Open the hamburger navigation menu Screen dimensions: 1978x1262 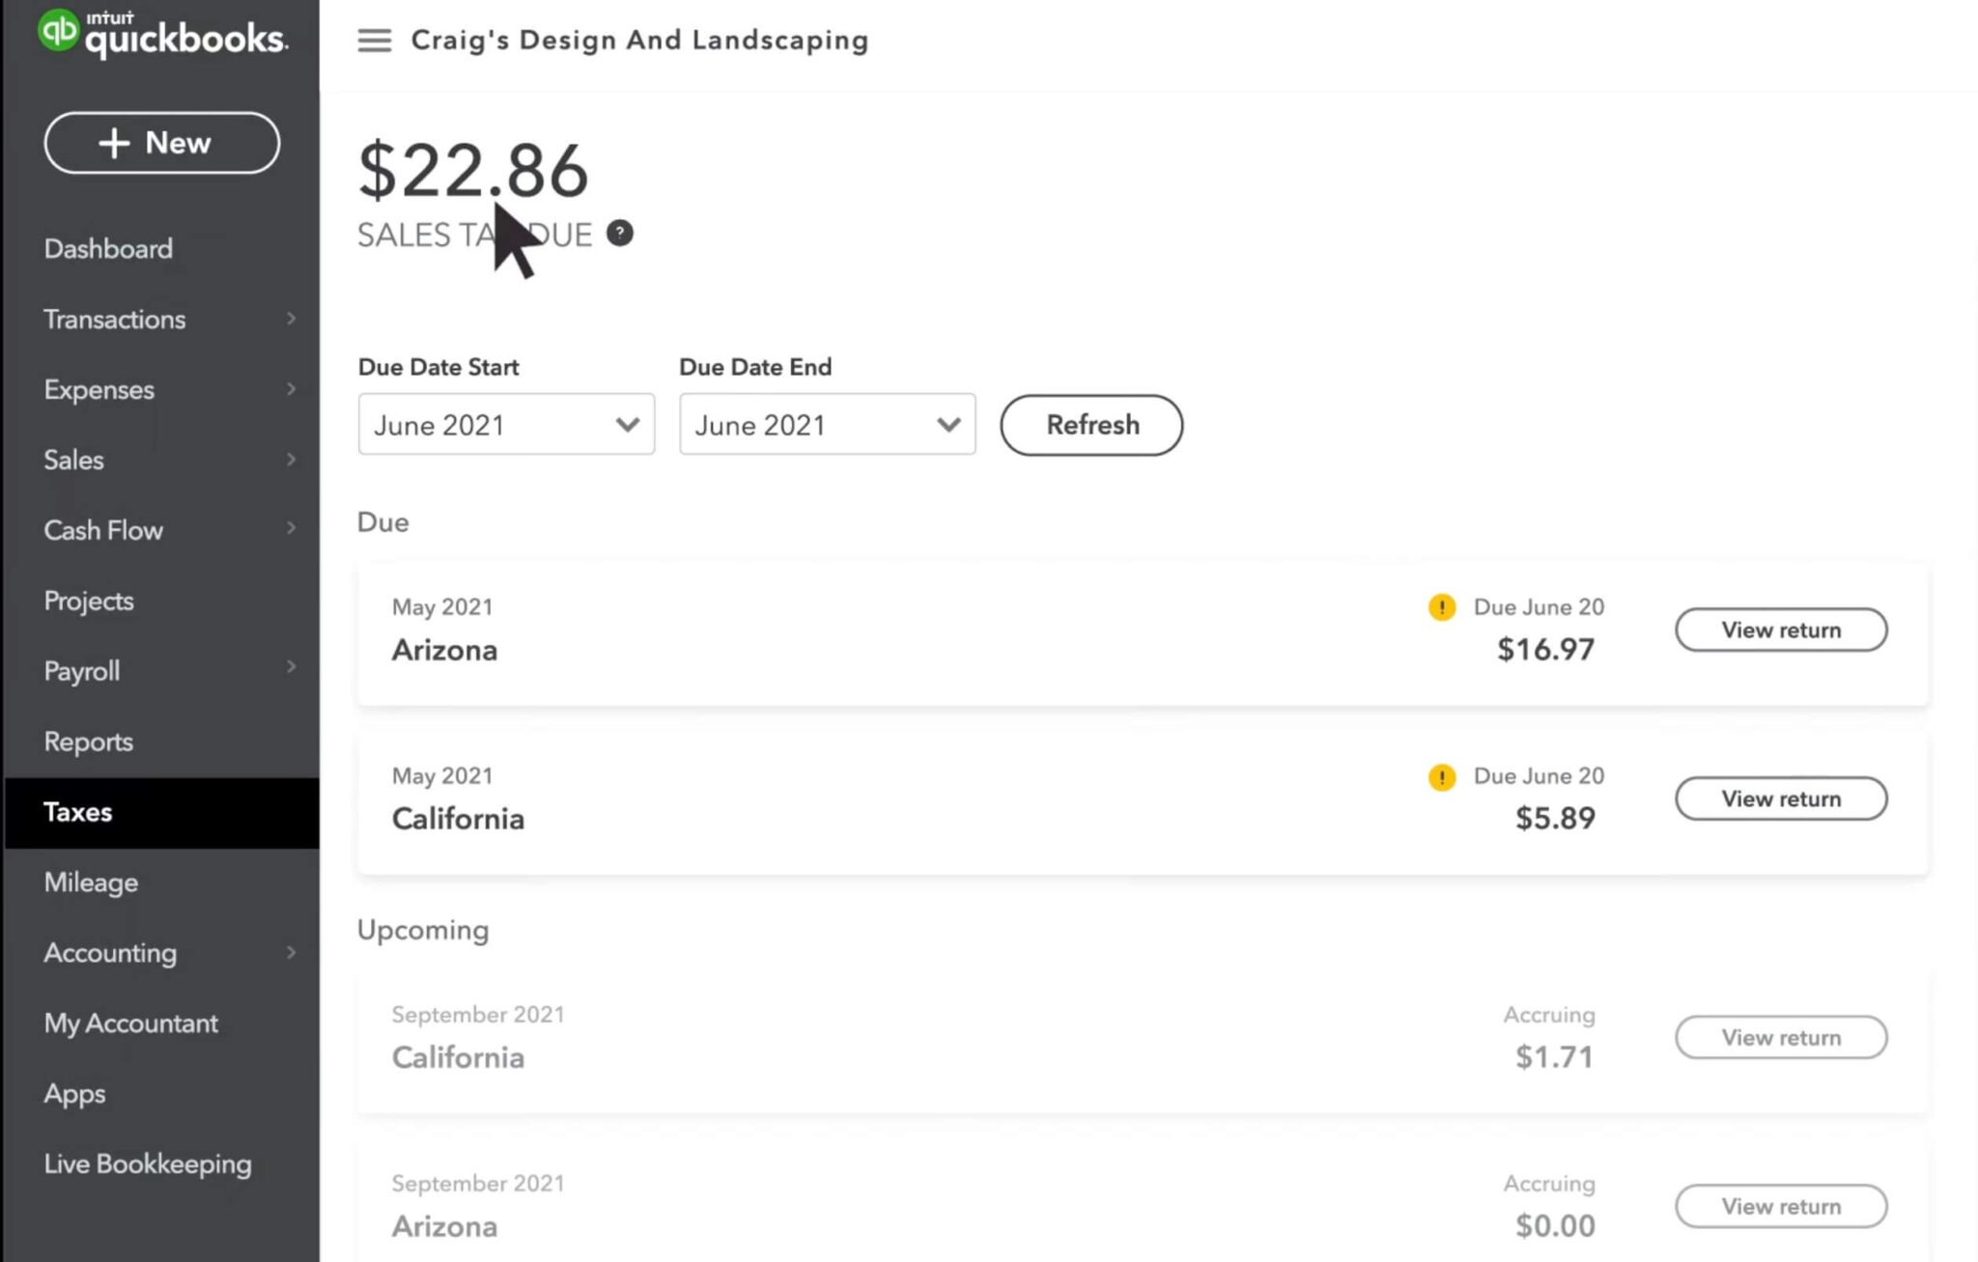click(375, 41)
